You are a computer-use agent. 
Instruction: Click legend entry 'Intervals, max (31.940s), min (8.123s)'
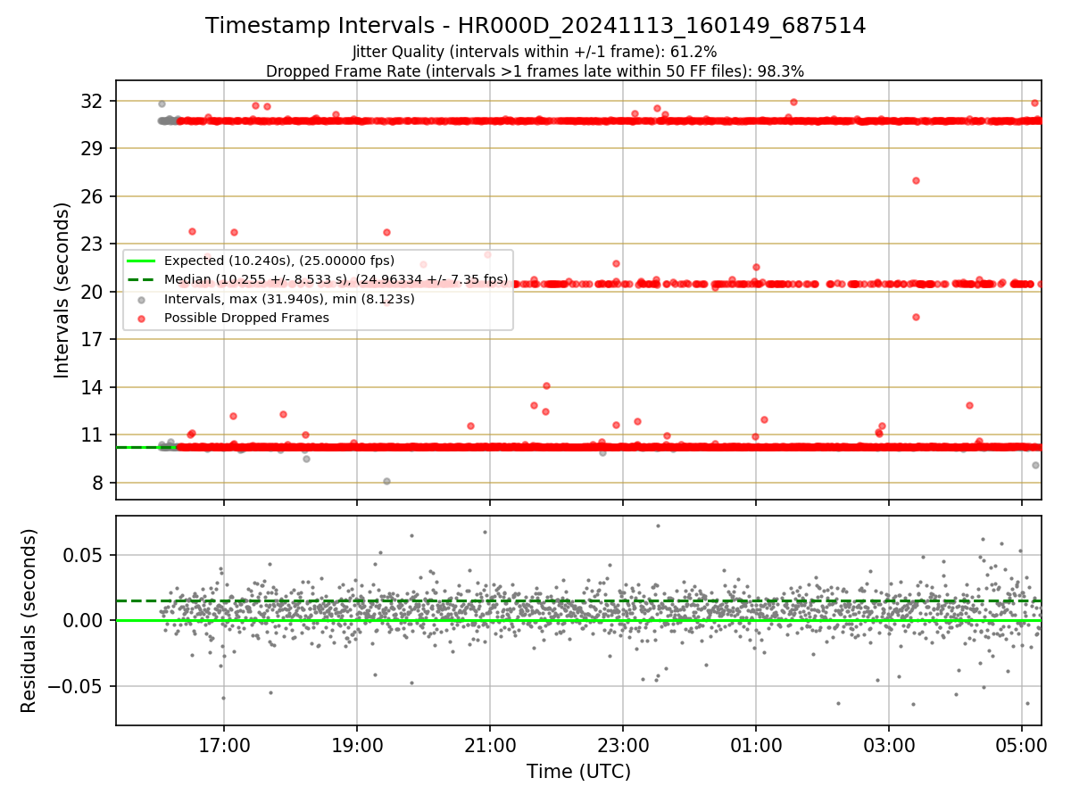click(289, 299)
